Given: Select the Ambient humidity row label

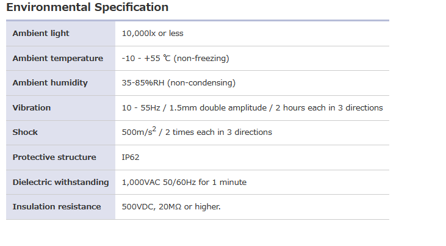Looking at the screenshot, I should pyautogui.click(x=50, y=83).
